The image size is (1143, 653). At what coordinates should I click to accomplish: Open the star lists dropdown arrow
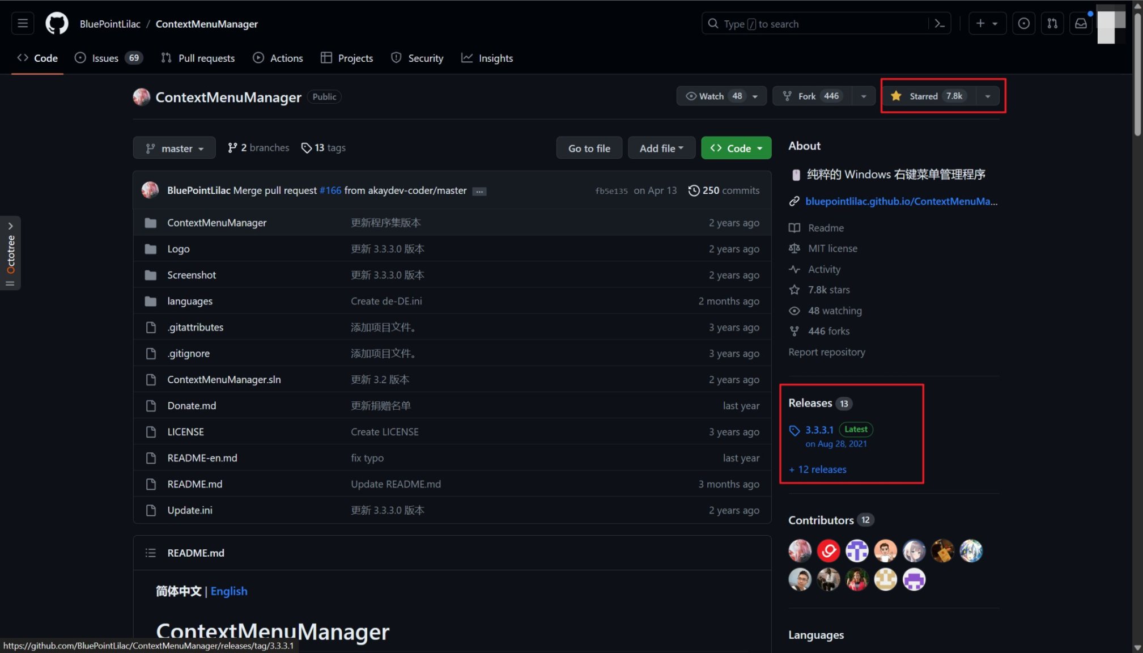click(988, 96)
